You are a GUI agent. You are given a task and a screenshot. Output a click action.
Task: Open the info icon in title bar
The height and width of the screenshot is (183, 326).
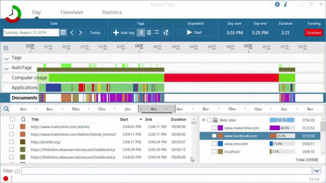click(x=286, y=4)
